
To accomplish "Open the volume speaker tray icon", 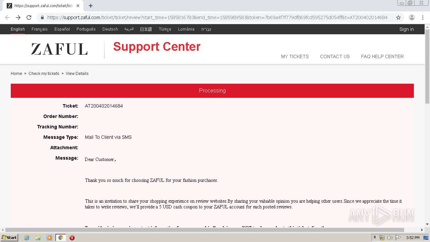I will (390, 238).
